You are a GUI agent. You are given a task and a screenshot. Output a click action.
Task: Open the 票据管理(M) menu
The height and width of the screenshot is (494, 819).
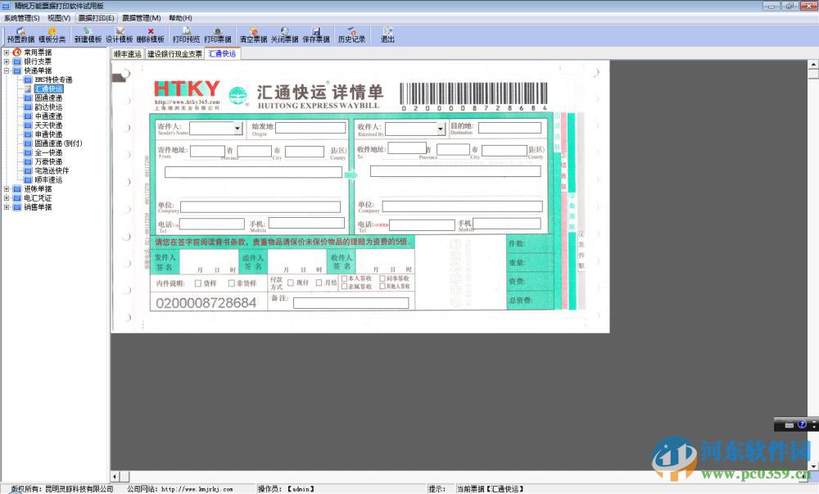click(x=142, y=18)
